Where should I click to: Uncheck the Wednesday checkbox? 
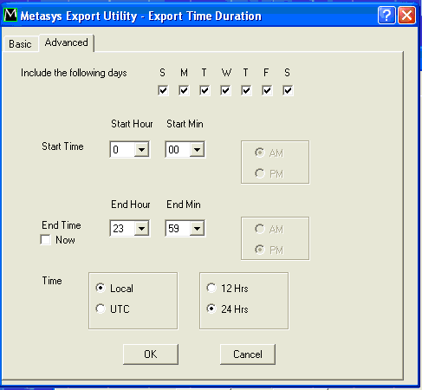225,90
